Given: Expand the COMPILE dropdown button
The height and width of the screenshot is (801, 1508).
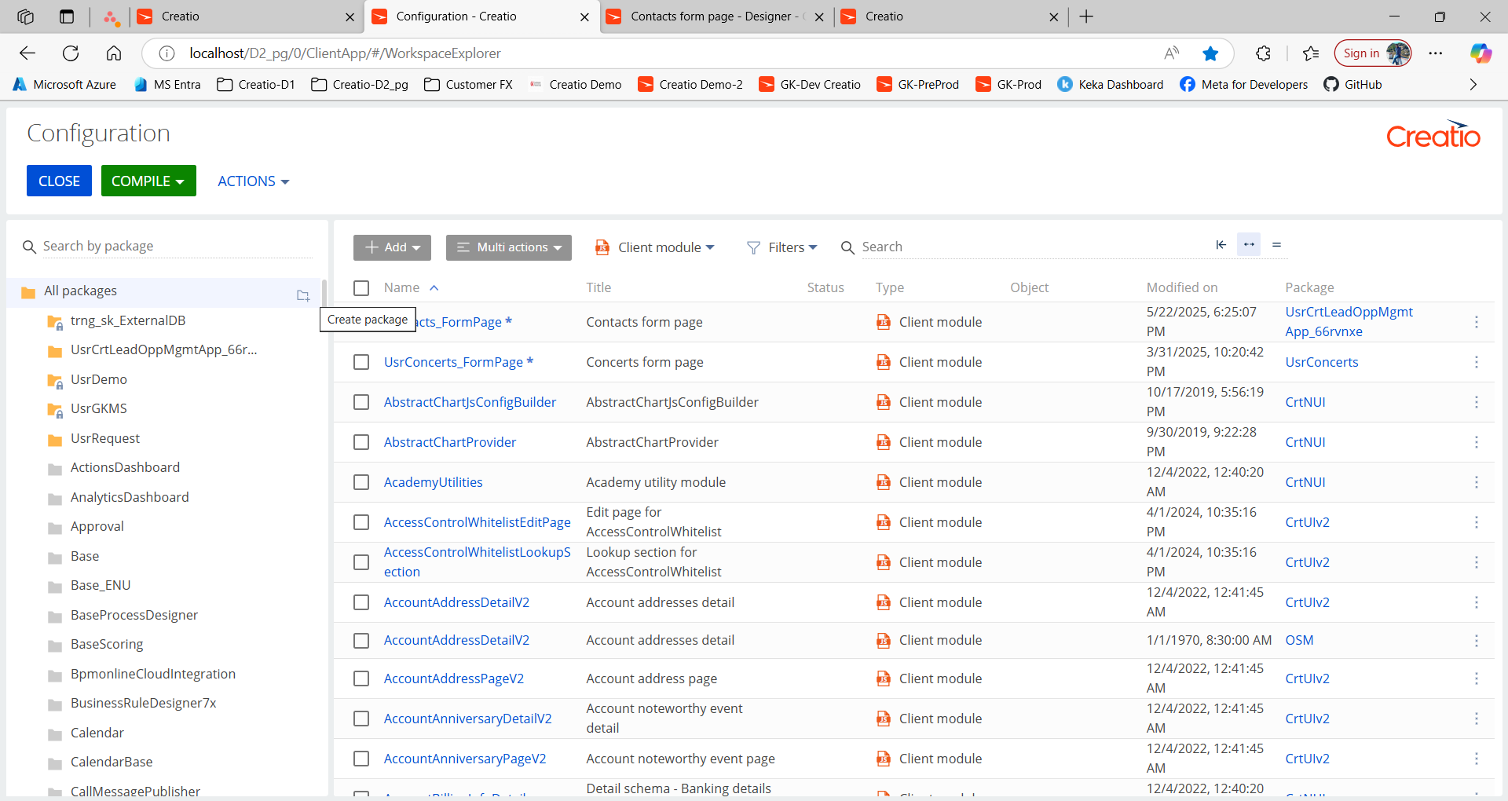Looking at the screenshot, I should coord(148,181).
